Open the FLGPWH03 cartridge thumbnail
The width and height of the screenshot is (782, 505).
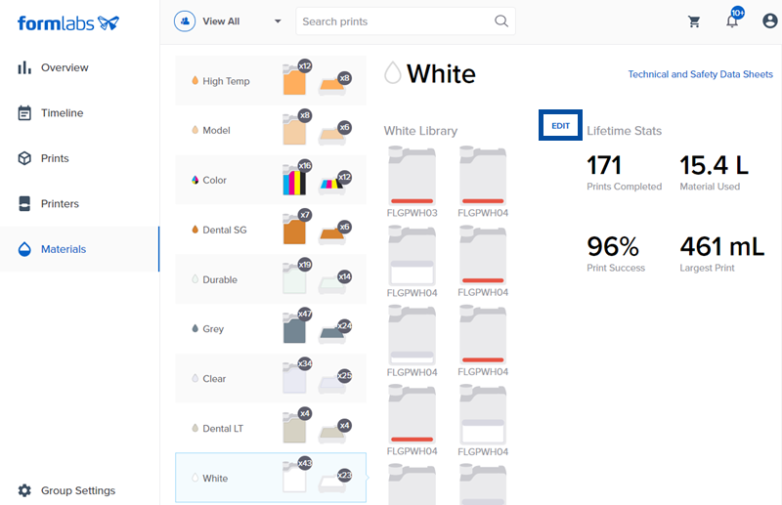[412, 176]
